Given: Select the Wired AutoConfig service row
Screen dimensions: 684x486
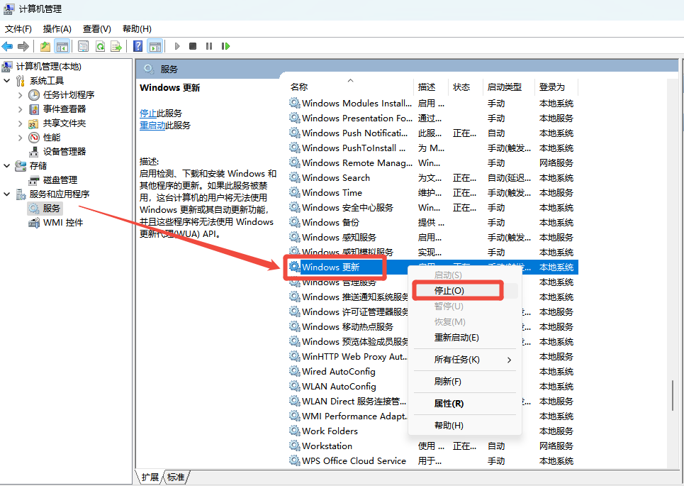Looking at the screenshot, I should pos(433,372).
